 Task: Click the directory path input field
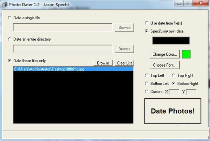tap(62, 49)
